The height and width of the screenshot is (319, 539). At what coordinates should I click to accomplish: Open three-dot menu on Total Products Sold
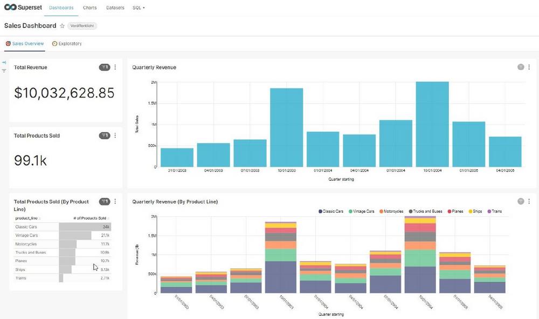click(115, 135)
